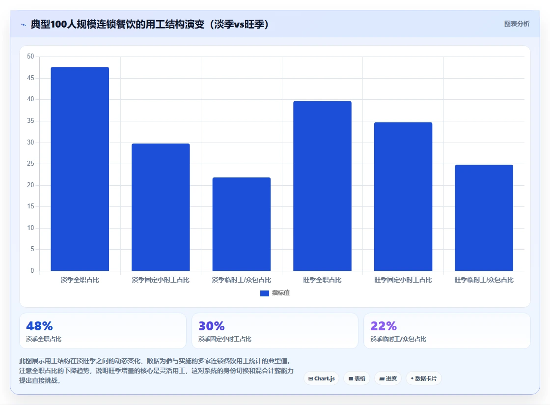Click the 淡季全职占比 bar
Screen dimensions: 550x405
80,169
